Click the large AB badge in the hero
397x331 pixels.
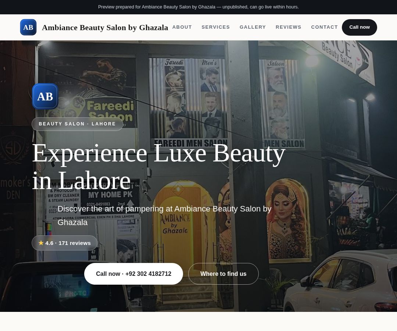point(45,96)
